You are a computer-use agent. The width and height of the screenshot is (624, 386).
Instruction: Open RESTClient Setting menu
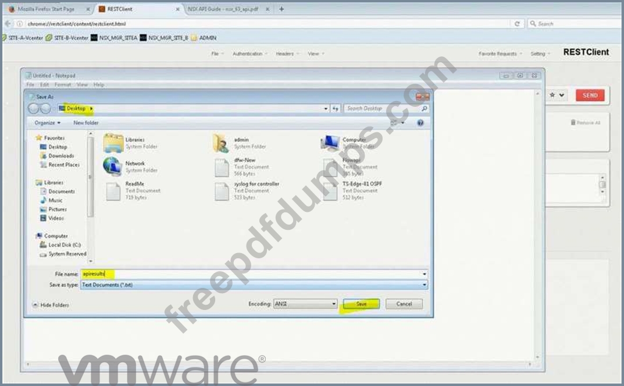tap(540, 53)
